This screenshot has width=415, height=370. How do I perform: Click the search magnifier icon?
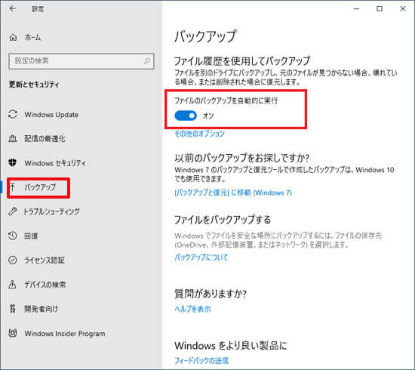pyautogui.click(x=146, y=61)
